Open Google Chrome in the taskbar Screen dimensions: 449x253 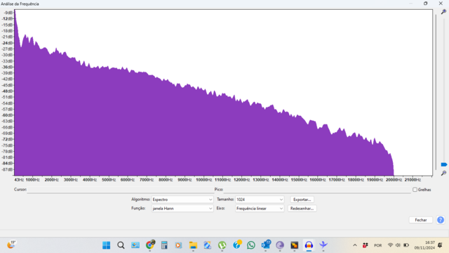tap(149, 245)
